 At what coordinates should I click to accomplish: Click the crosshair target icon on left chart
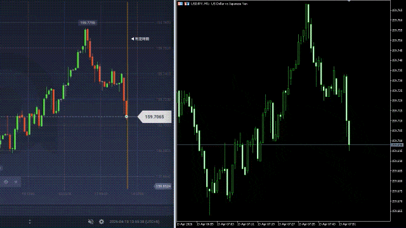6,182
